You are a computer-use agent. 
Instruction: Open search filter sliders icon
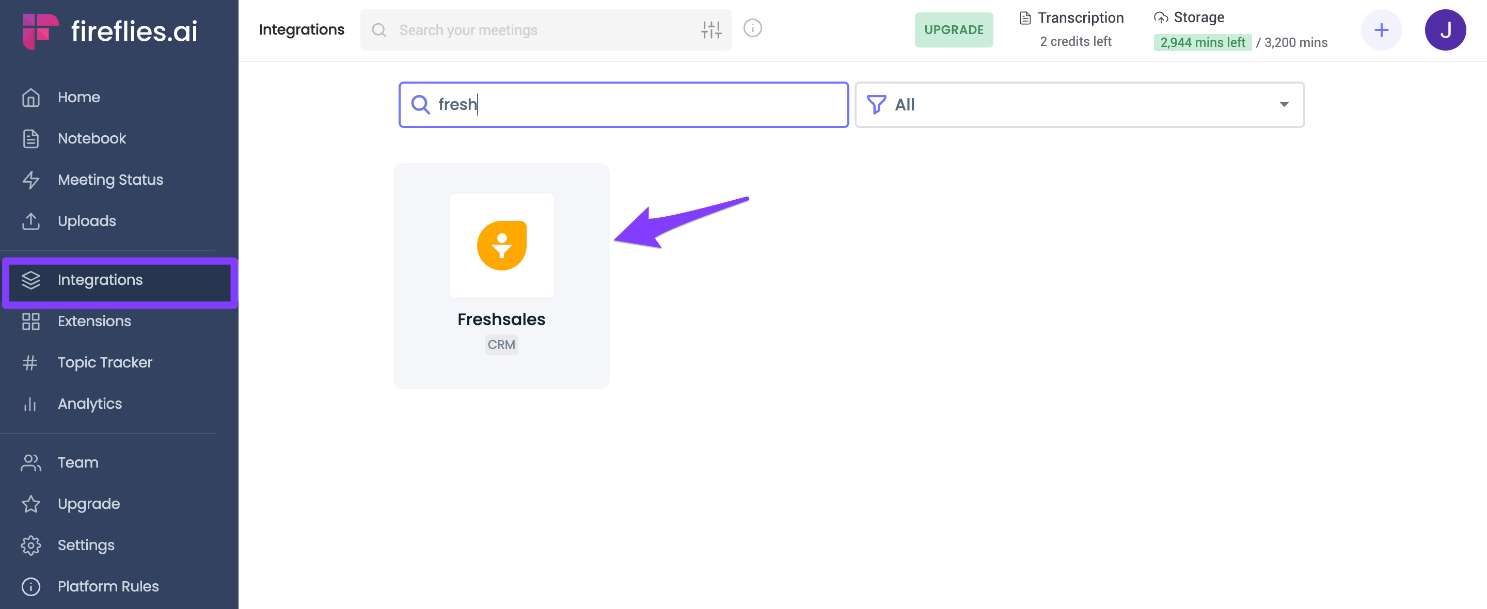click(x=711, y=30)
